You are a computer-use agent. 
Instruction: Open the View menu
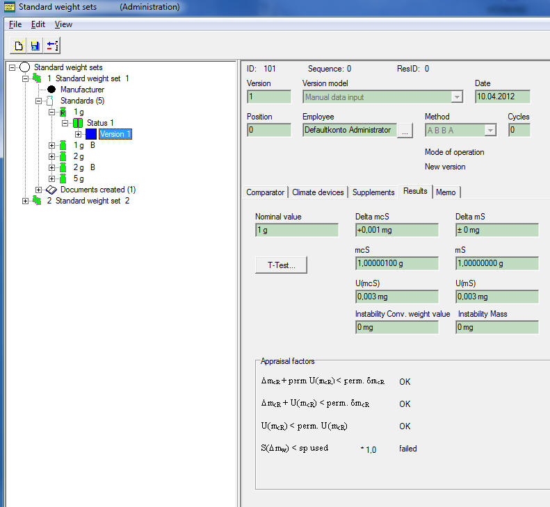[63, 24]
